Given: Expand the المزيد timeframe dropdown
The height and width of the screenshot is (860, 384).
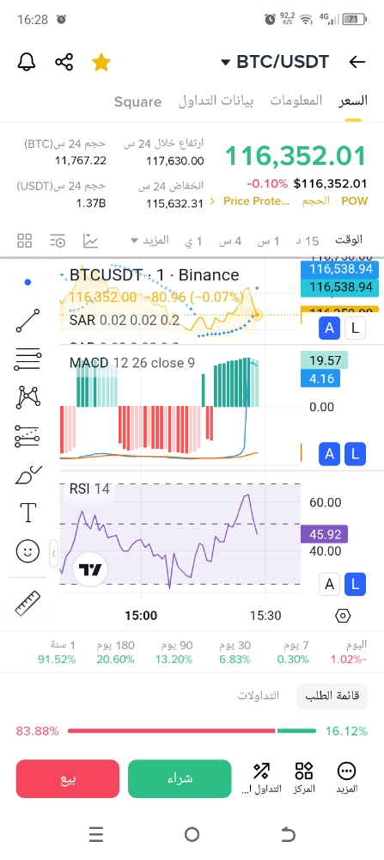Looking at the screenshot, I should (149, 240).
